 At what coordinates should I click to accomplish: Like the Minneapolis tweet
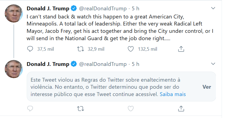coord(131,49)
